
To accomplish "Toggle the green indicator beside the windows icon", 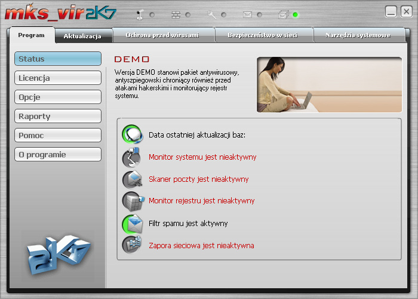I will (x=296, y=15).
